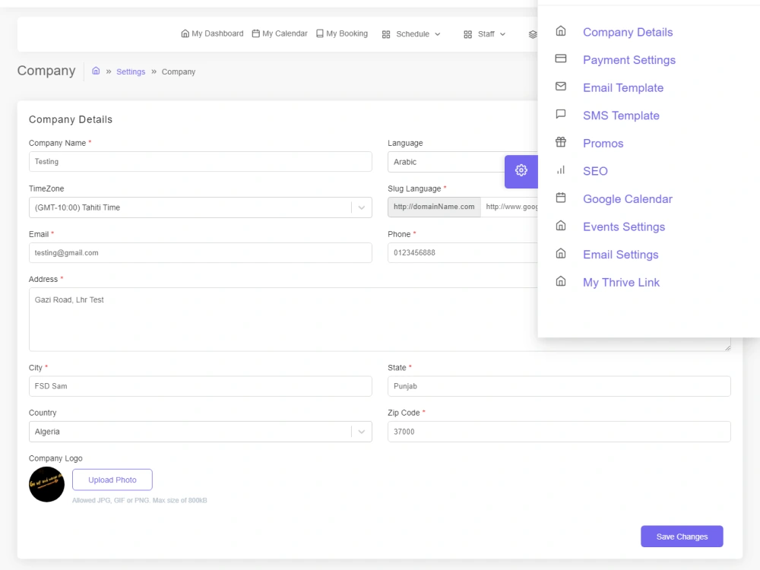Click the home icon beside Company Details

tap(560, 31)
